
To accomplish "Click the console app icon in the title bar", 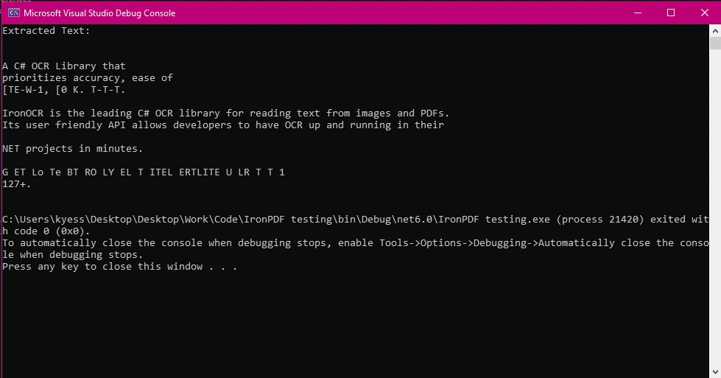I will coord(13,13).
